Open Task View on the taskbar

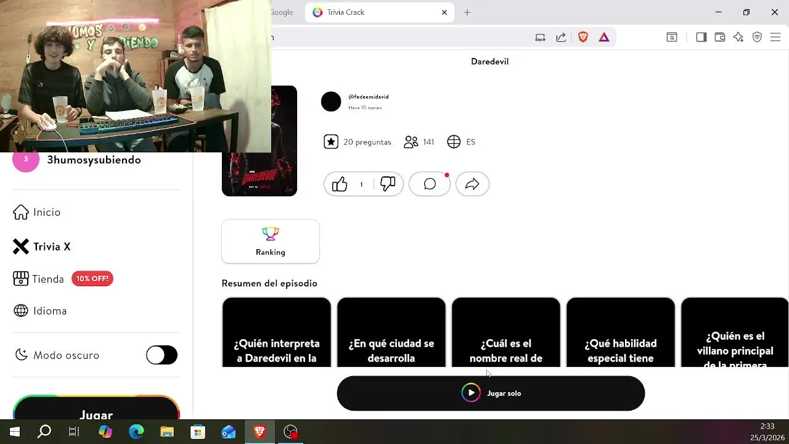(x=74, y=432)
